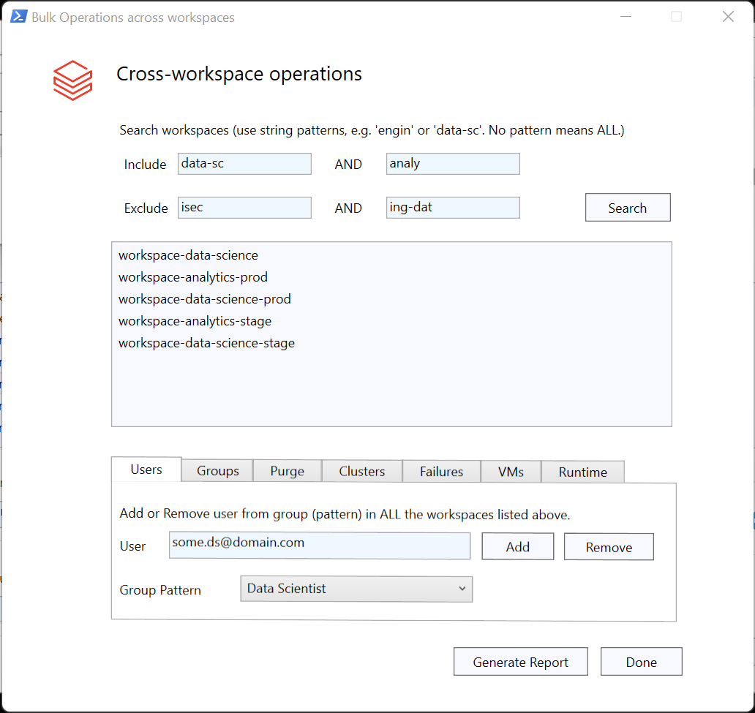Click the Databricks stacked-logo icon
The height and width of the screenshot is (713, 755).
[72, 80]
